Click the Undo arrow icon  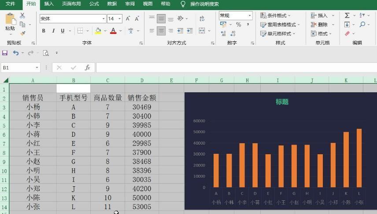click(16, 53)
